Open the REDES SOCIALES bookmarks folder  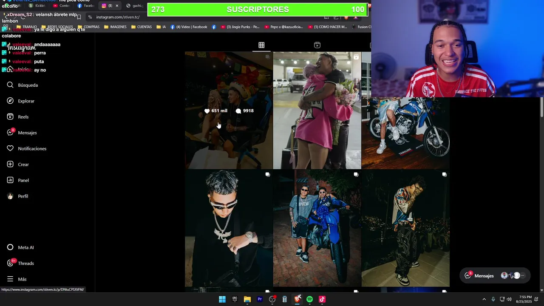57,27
